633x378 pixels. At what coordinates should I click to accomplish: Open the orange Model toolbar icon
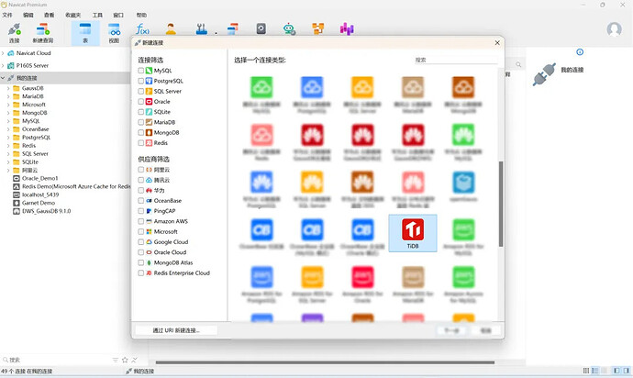tap(318, 29)
